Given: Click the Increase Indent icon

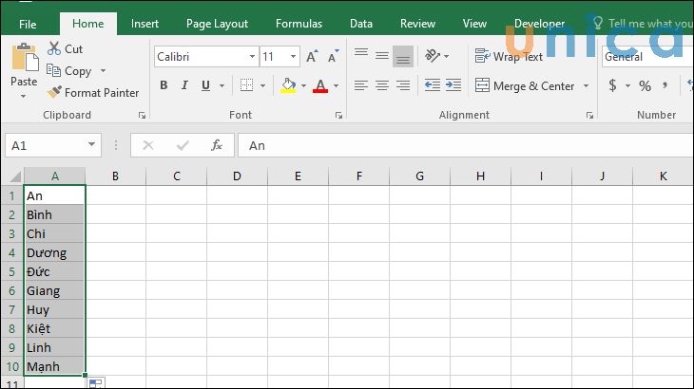Looking at the screenshot, I should point(454,86).
